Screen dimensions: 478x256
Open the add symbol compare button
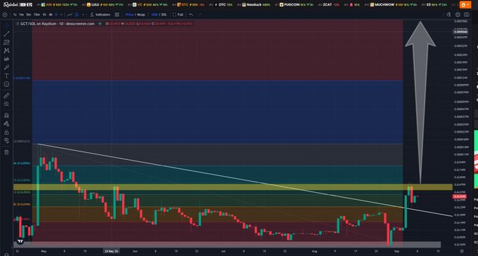5,15
